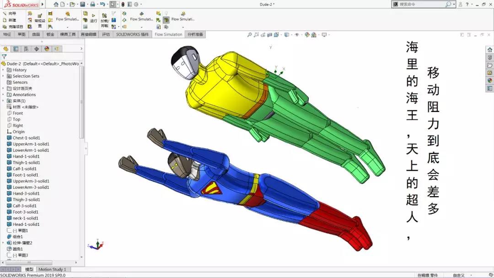Open the Appearances color ball in the task pane
Screen dimensions: 494x278
coord(489,80)
